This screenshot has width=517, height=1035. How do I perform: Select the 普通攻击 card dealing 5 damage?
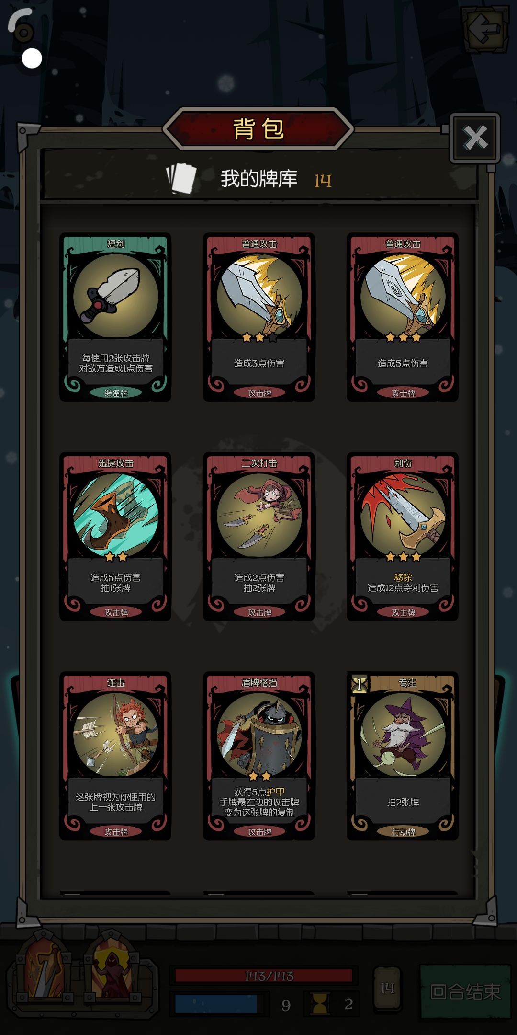403,317
